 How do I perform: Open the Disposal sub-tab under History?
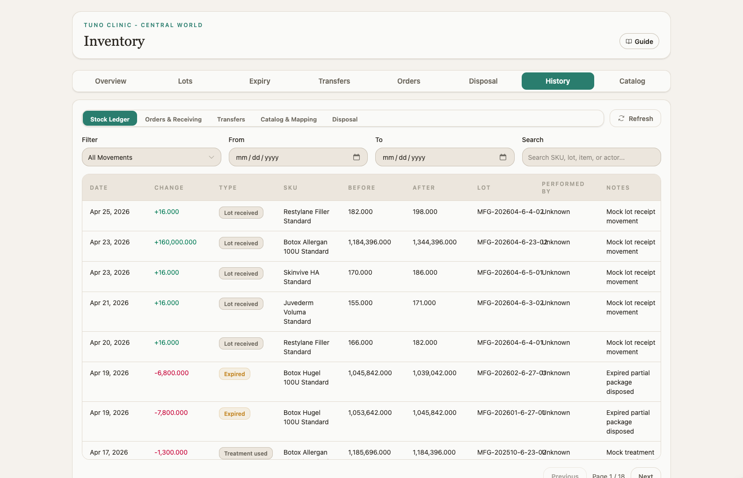coord(345,119)
